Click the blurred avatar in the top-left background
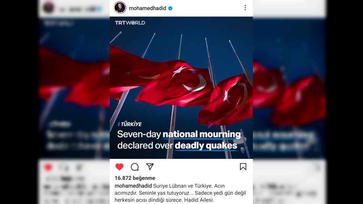The height and width of the screenshot is (204, 363). click(x=48, y=8)
